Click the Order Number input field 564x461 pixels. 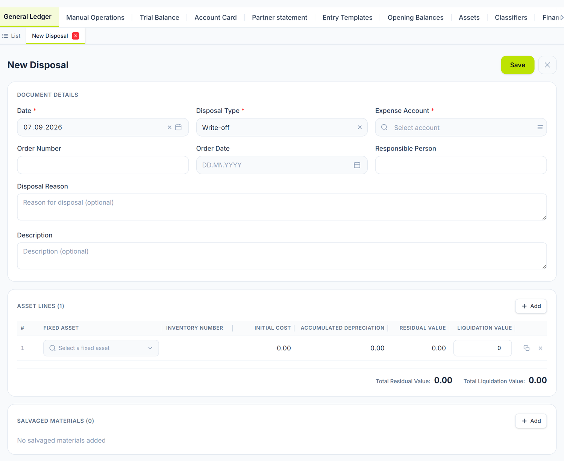pos(103,165)
